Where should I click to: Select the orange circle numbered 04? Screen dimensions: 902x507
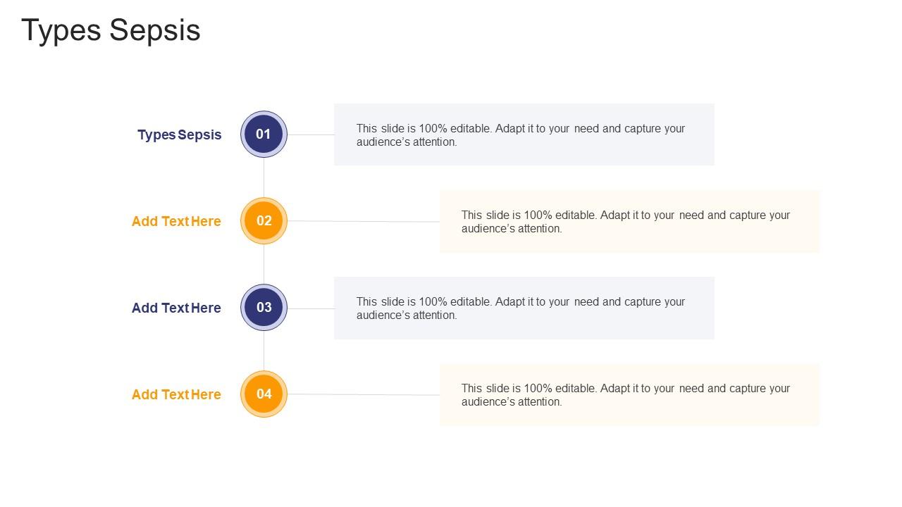(x=264, y=394)
